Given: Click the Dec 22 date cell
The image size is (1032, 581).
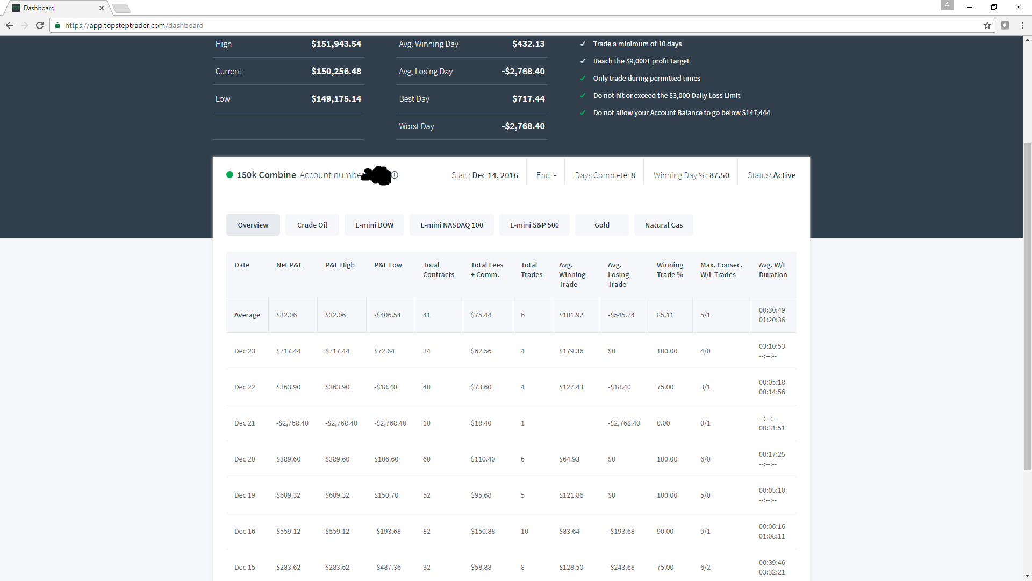Looking at the screenshot, I should point(245,387).
